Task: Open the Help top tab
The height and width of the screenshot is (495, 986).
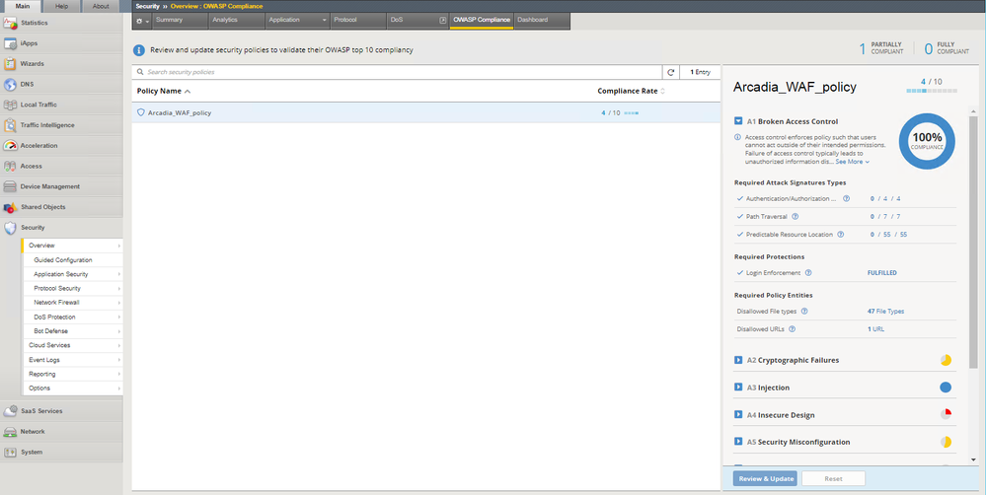Action: [61, 6]
